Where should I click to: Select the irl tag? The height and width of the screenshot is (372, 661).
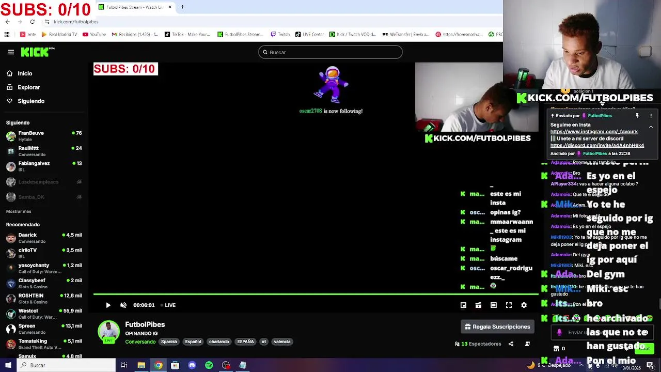click(x=264, y=342)
